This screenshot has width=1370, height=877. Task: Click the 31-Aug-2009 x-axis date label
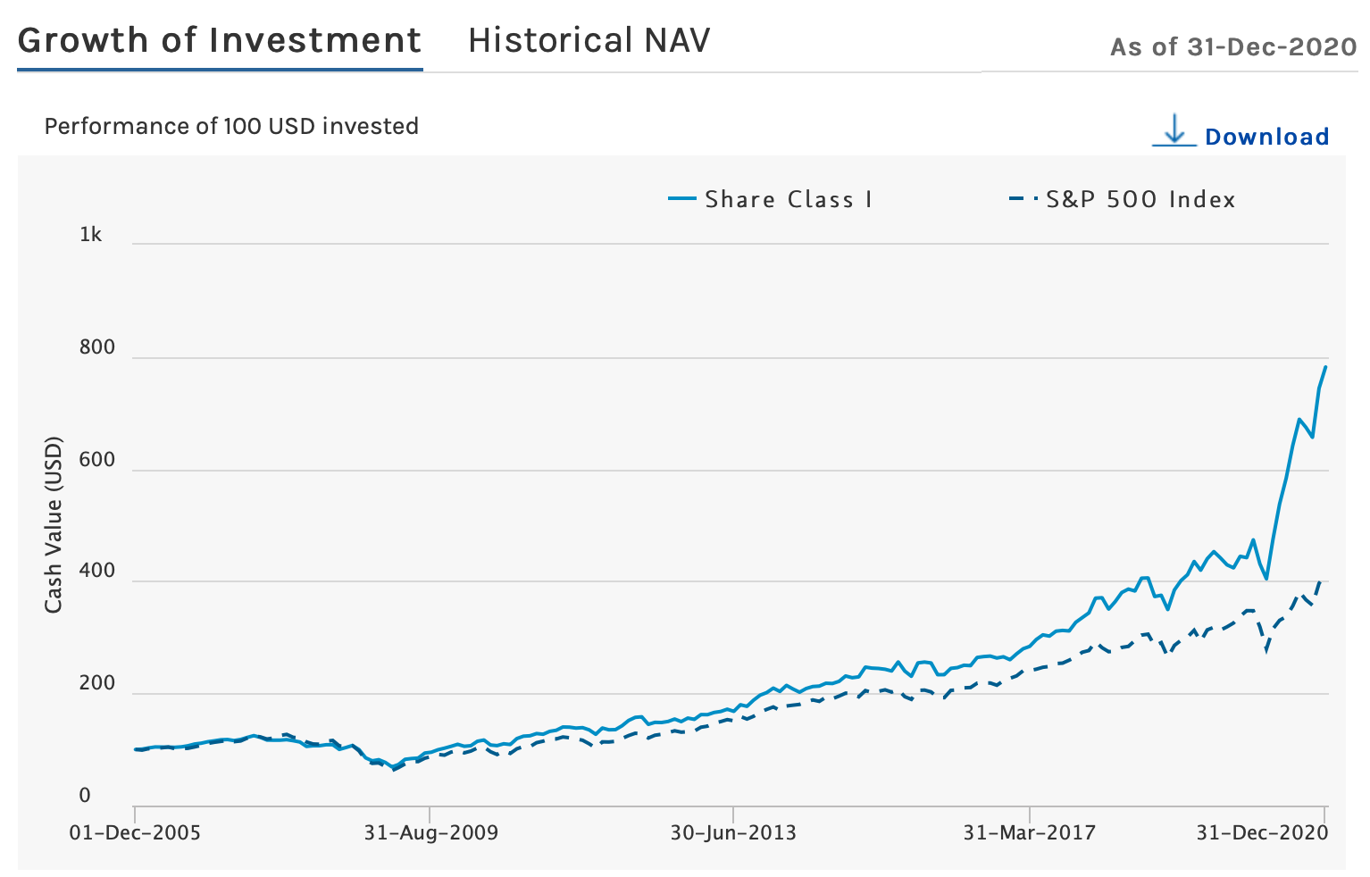click(431, 833)
